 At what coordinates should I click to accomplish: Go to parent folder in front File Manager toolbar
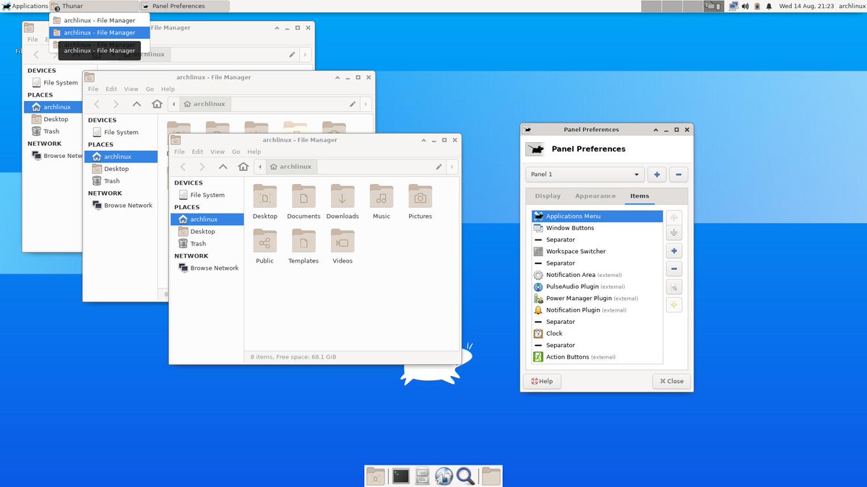[223, 167]
